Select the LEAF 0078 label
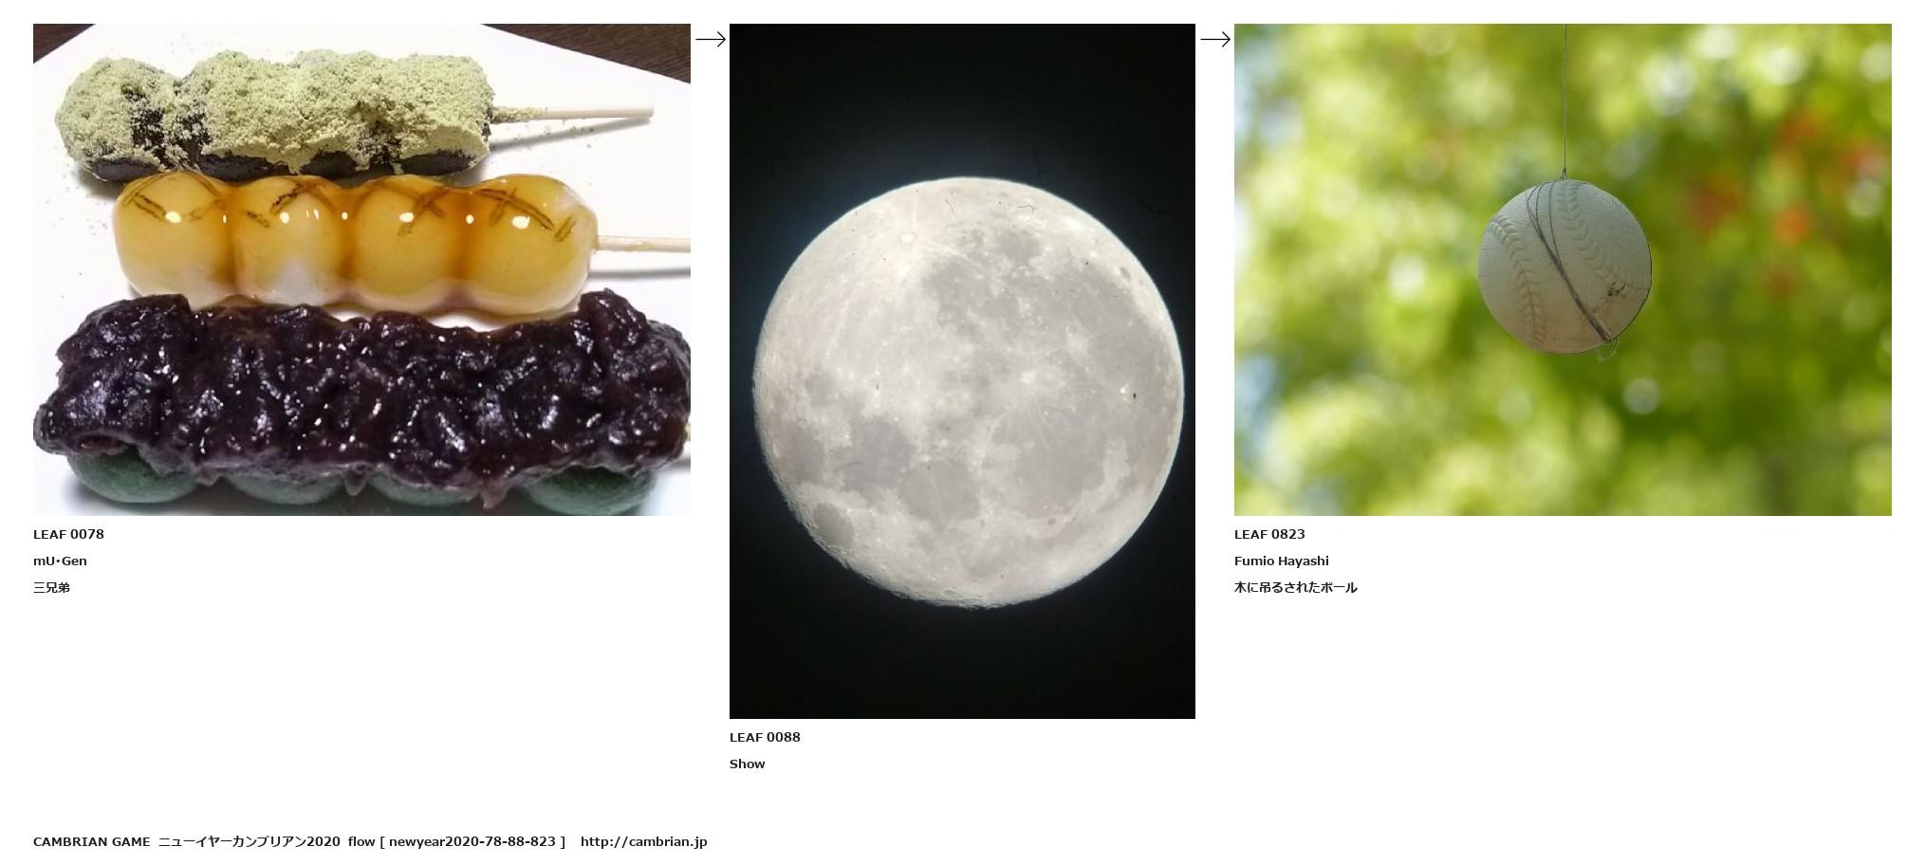 point(68,534)
